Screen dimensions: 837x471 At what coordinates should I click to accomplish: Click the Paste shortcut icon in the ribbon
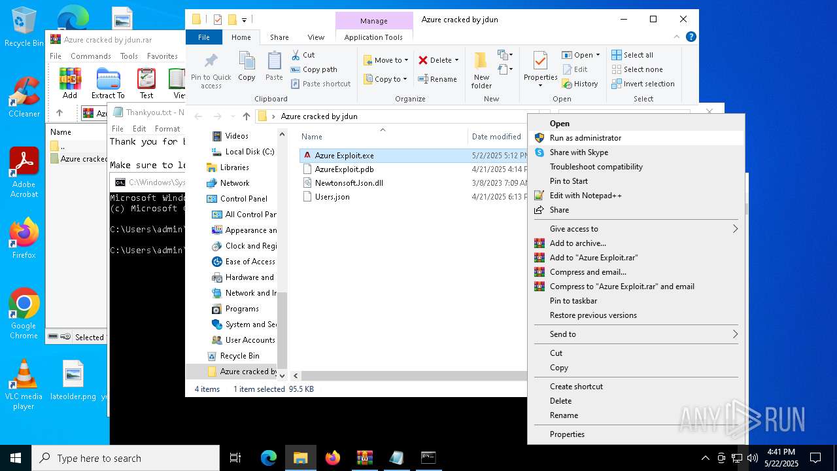[296, 84]
